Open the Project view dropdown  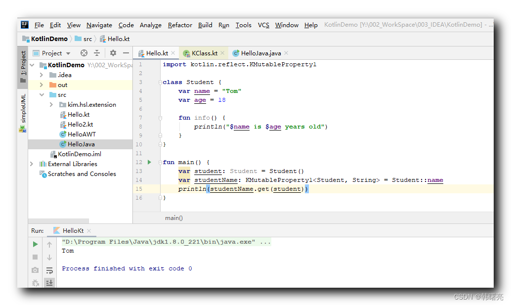pyautogui.click(x=68, y=53)
